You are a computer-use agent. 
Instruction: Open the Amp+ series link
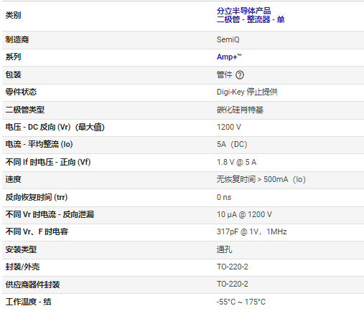coord(229,57)
